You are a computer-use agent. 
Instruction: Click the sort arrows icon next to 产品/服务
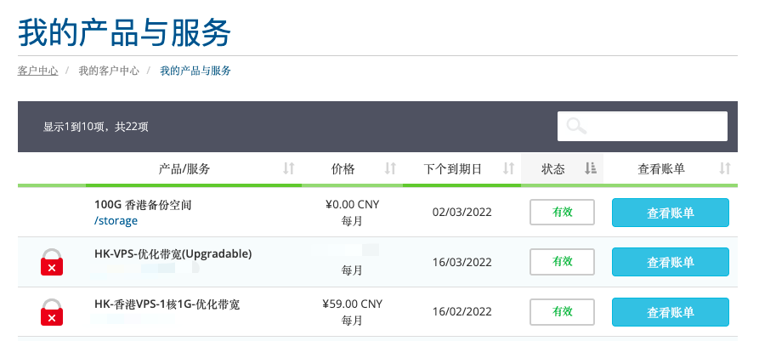click(x=288, y=168)
